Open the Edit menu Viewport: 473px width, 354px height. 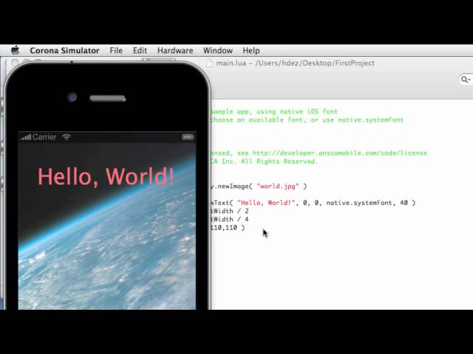click(140, 51)
